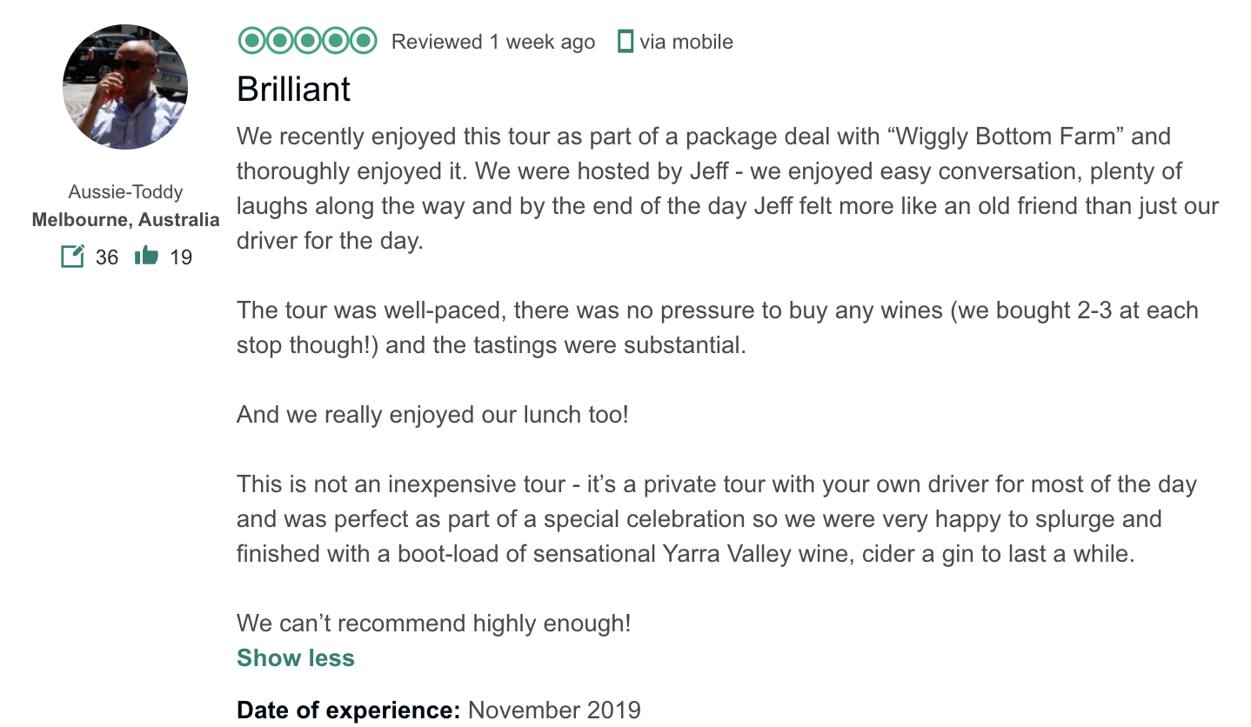Click the contributions count 36

click(x=107, y=257)
